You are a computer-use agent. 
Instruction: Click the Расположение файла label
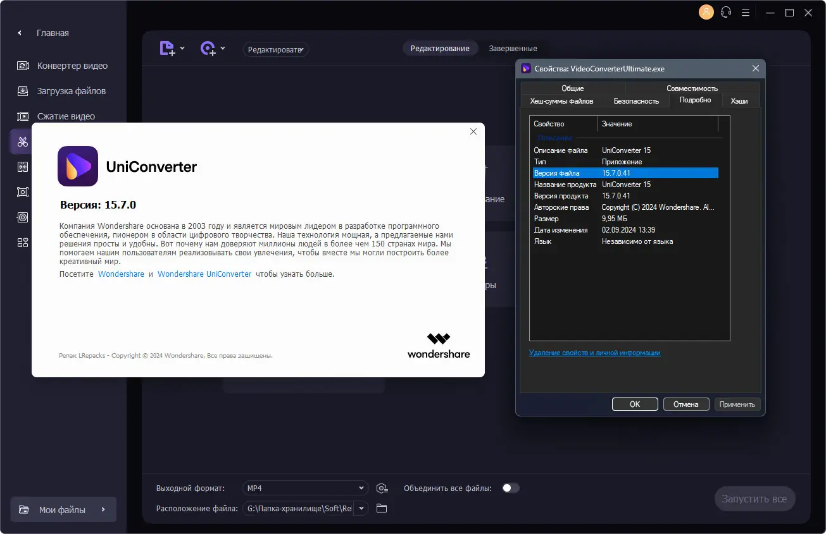click(197, 509)
